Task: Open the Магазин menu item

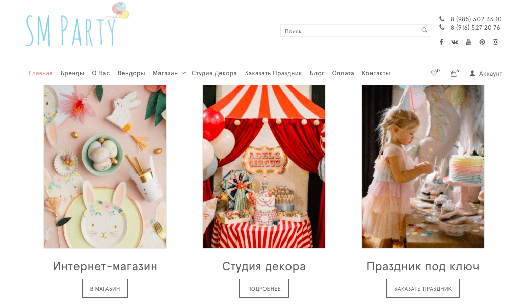Action: click(x=165, y=73)
